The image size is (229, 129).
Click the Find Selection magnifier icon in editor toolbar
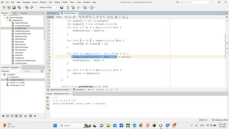click(x=80, y=17)
